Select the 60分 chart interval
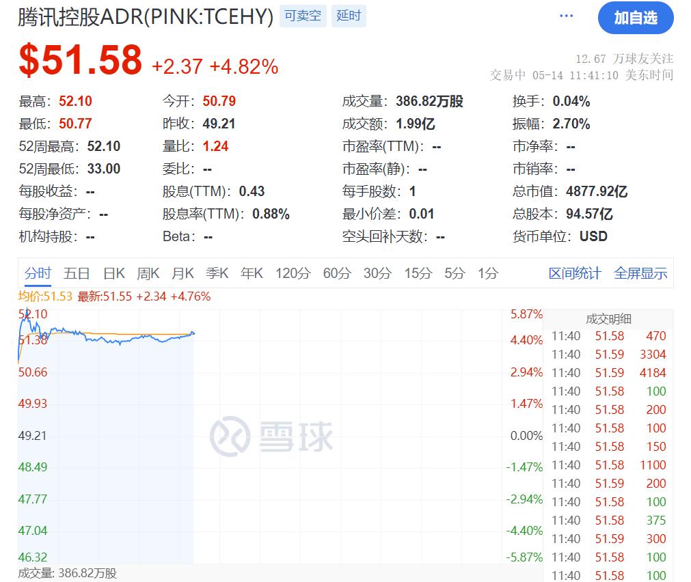The image size is (691, 582). pyautogui.click(x=337, y=273)
